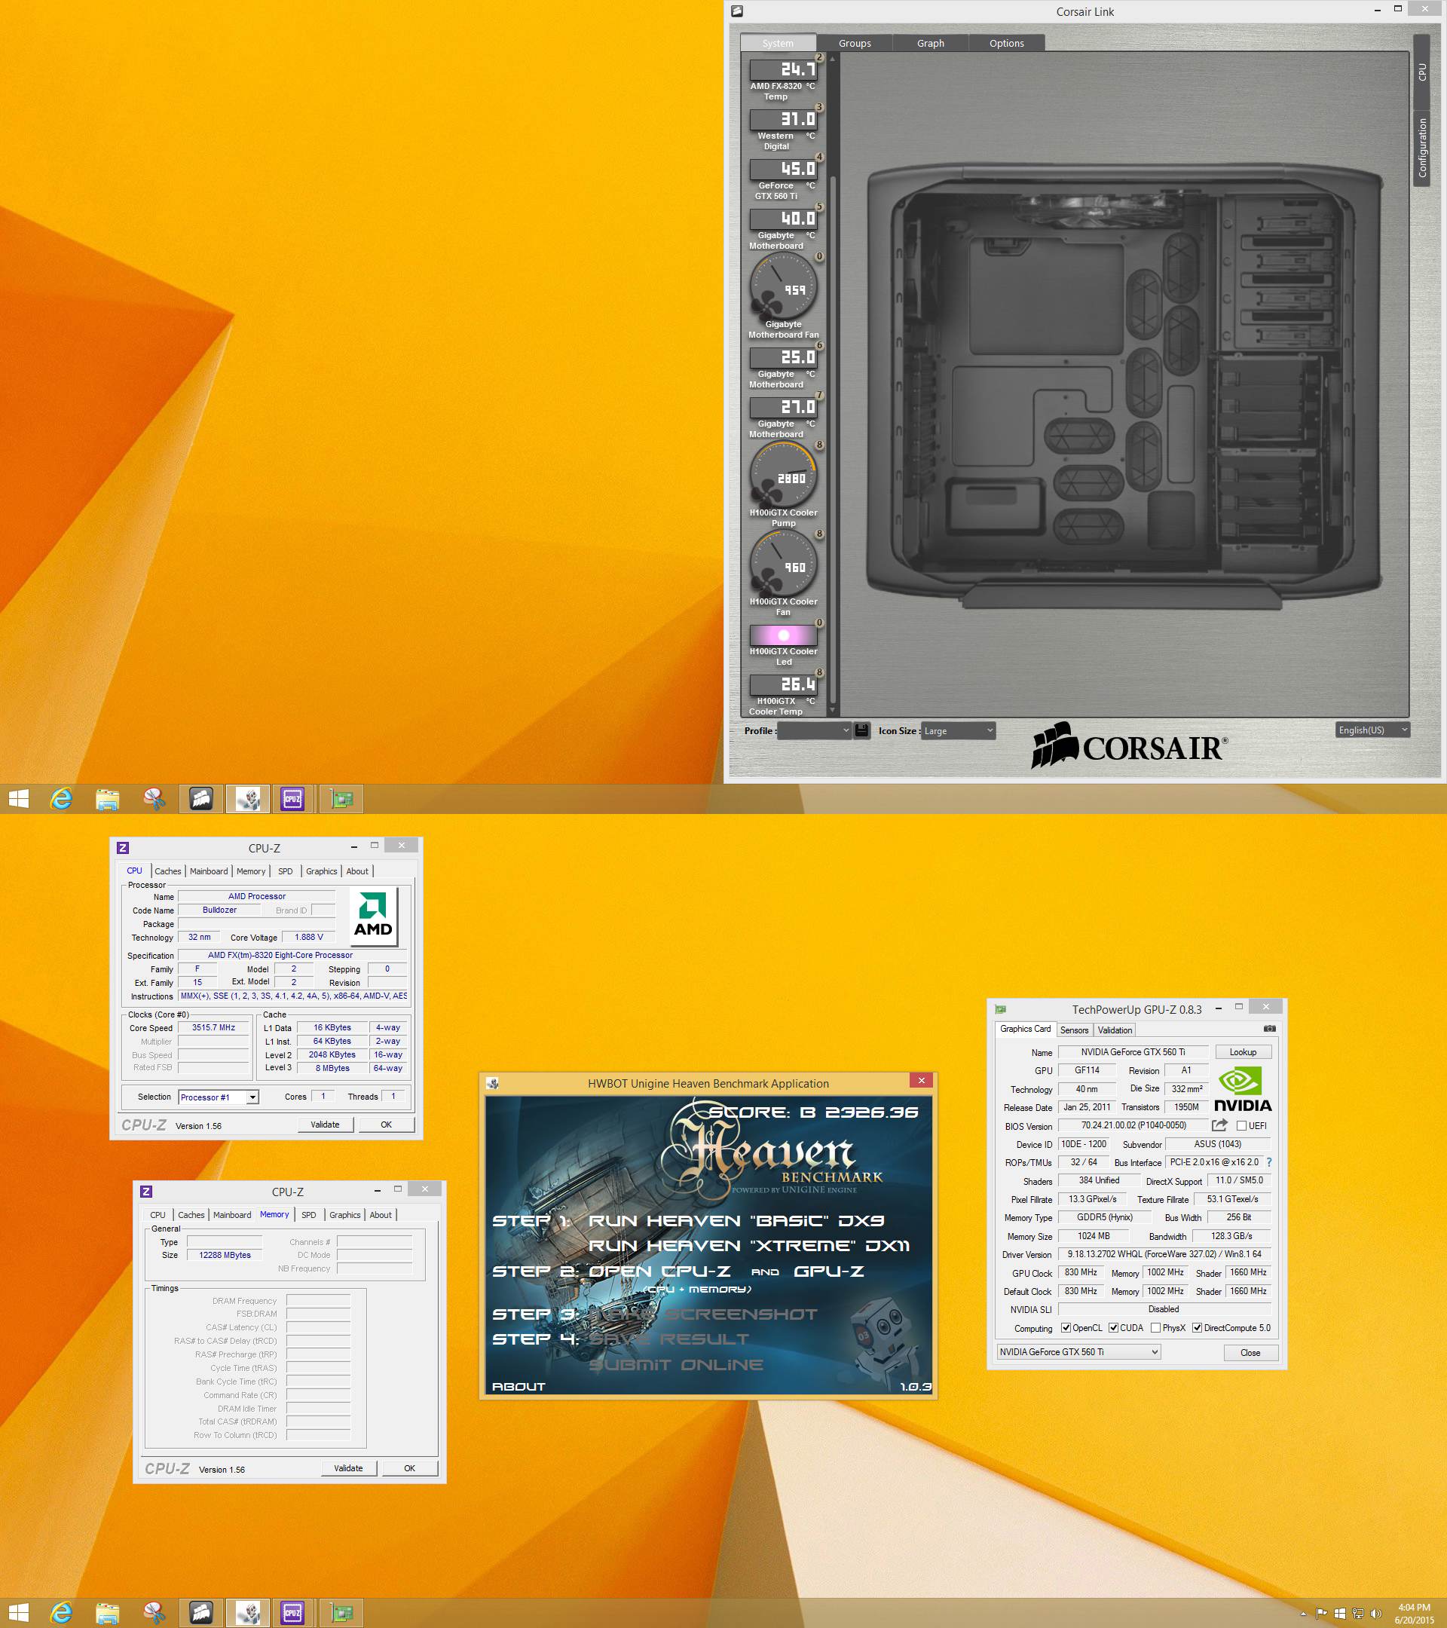Viewport: 1447px width, 1628px height.
Task: Click the sensor list scroll-up arrow in Corsair Link
Action: point(832,59)
